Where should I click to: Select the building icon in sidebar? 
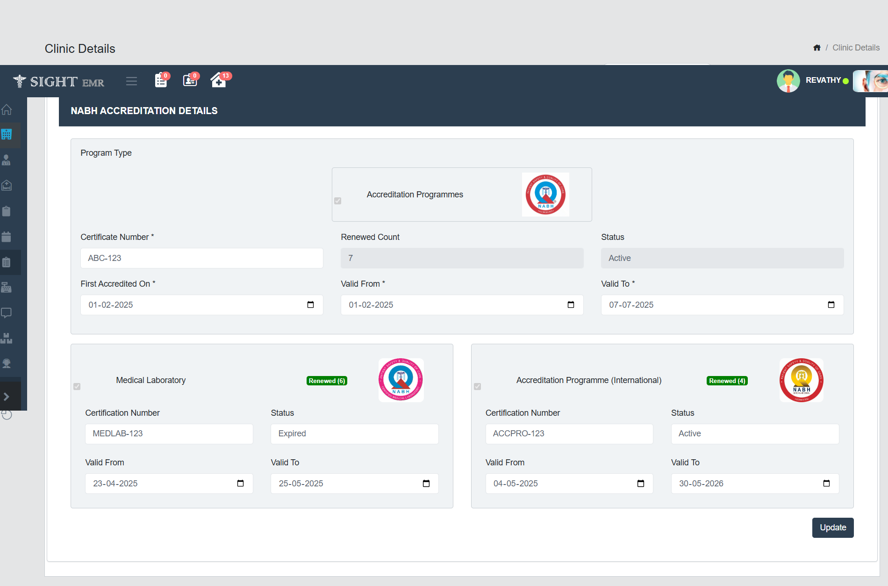pyautogui.click(x=7, y=135)
